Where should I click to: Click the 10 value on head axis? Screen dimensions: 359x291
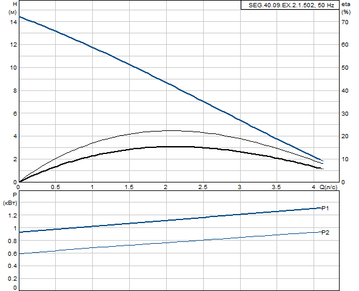coord(13,68)
